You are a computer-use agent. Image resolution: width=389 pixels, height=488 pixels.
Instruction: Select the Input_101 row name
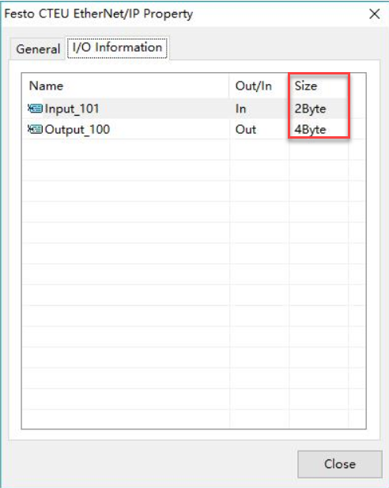[72, 109]
